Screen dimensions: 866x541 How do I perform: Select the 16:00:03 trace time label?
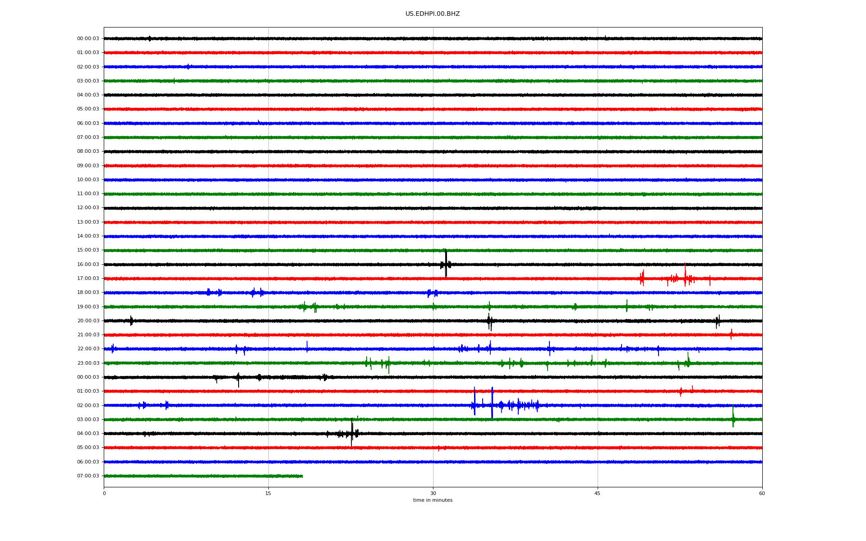pyautogui.click(x=88, y=264)
